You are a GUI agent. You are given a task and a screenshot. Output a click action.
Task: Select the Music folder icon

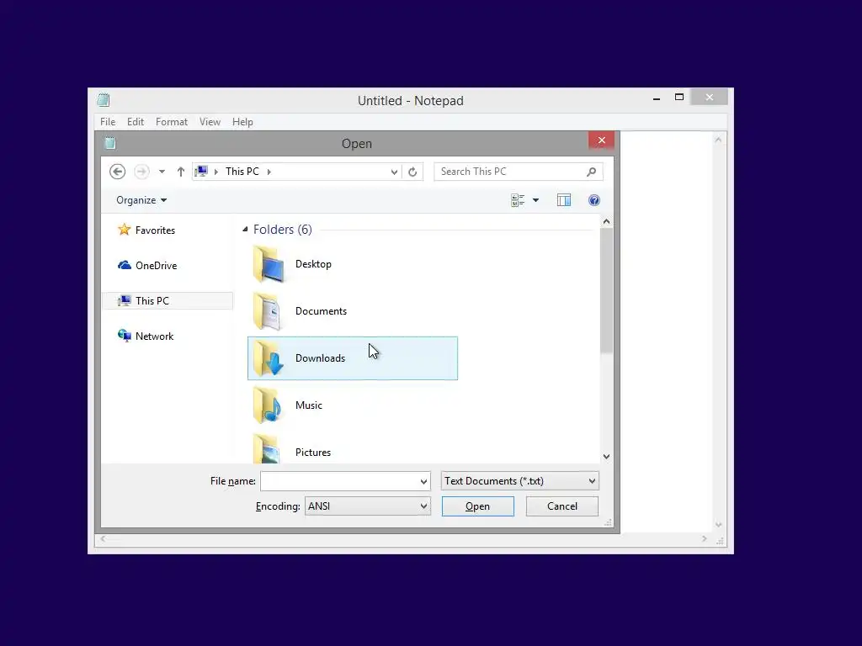(x=269, y=405)
